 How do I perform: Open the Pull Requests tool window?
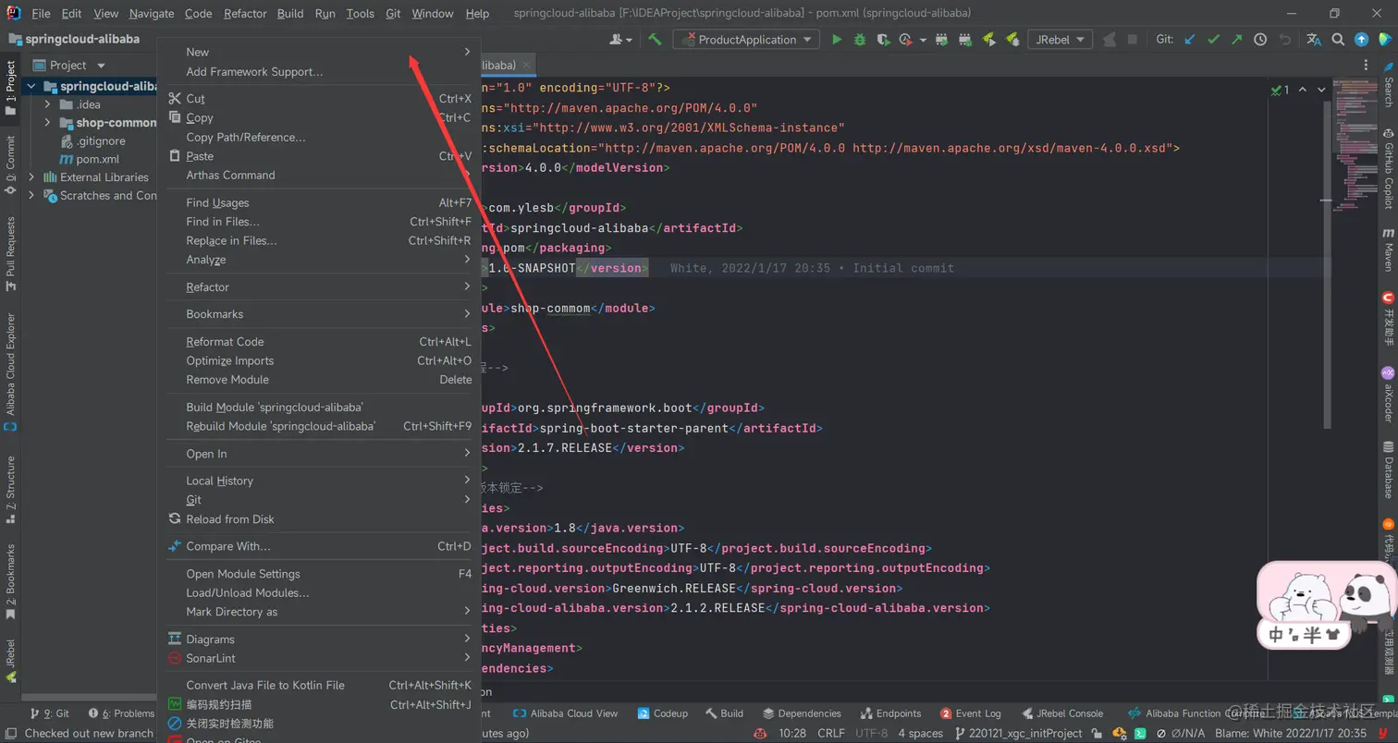click(10, 253)
